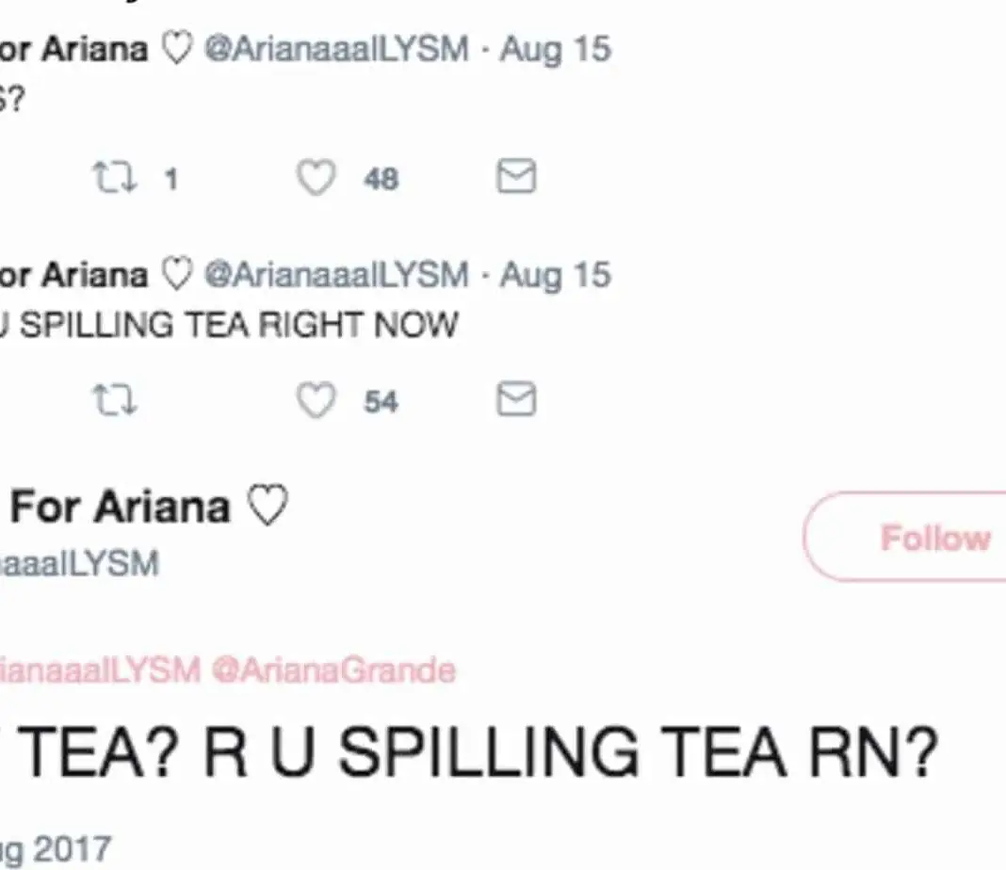The width and height of the screenshot is (1006, 870).
Task: Like the reply with 54 likes
Action: (316, 401)
